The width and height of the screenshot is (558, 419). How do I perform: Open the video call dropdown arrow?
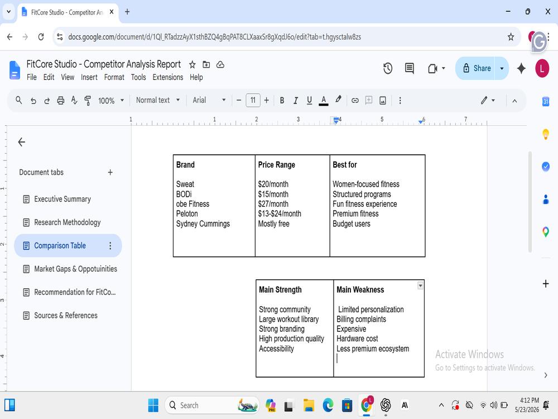[x=444, y=68]
